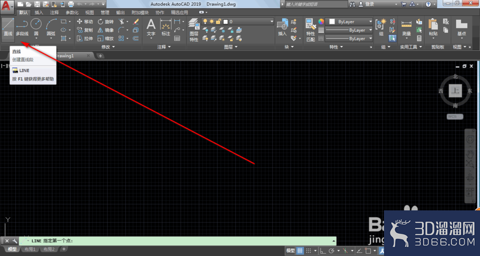Switch to the 插入 ribbon tab
The image size is (480, 256).
(39, 12)
